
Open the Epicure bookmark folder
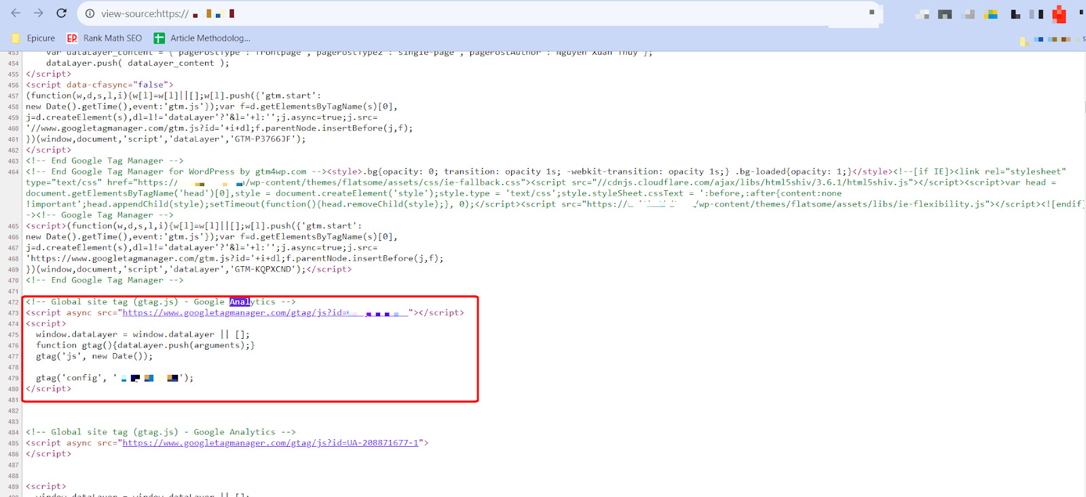[34, 38]
